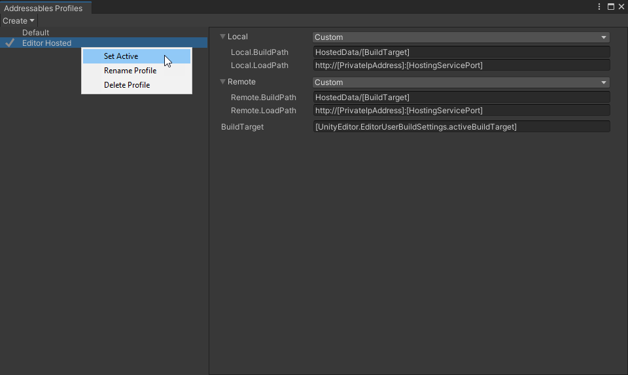Viewport: 628px width, 375px height.
Task: Open the Create dropdown menu
Action: tap(18, 21)
